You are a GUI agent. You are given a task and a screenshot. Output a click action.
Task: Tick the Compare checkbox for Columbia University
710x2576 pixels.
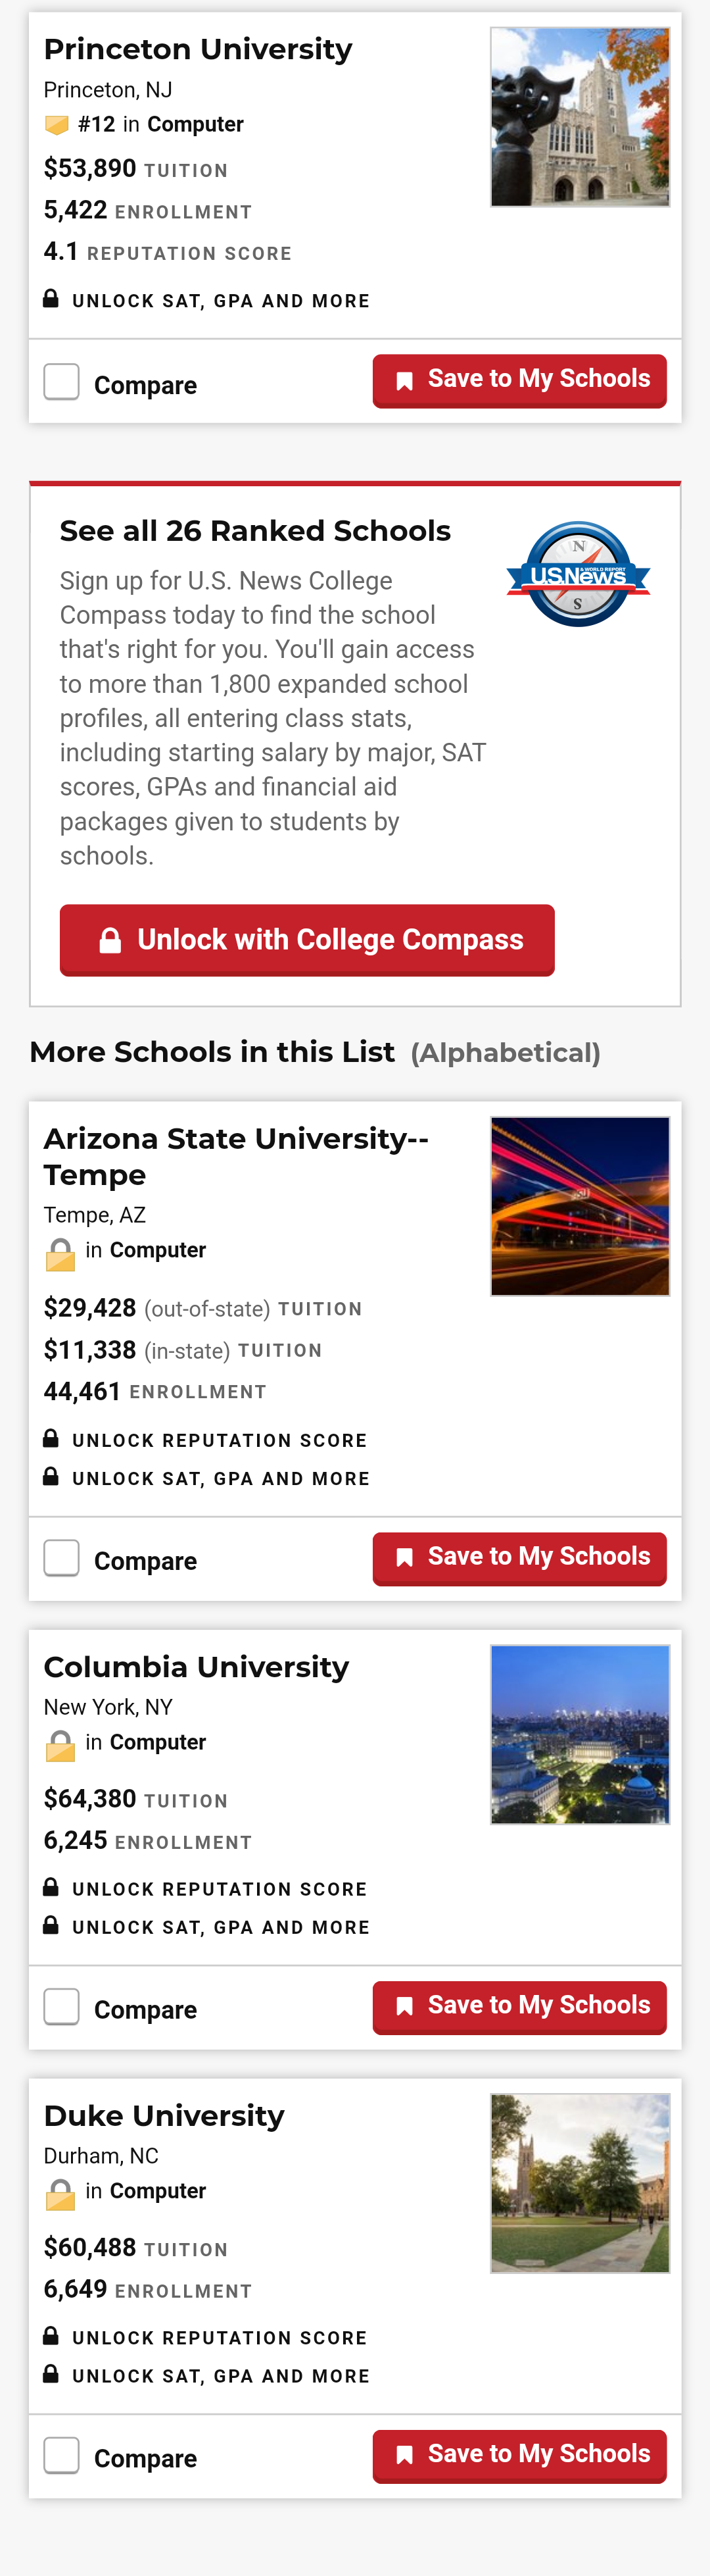[62, 2007]
